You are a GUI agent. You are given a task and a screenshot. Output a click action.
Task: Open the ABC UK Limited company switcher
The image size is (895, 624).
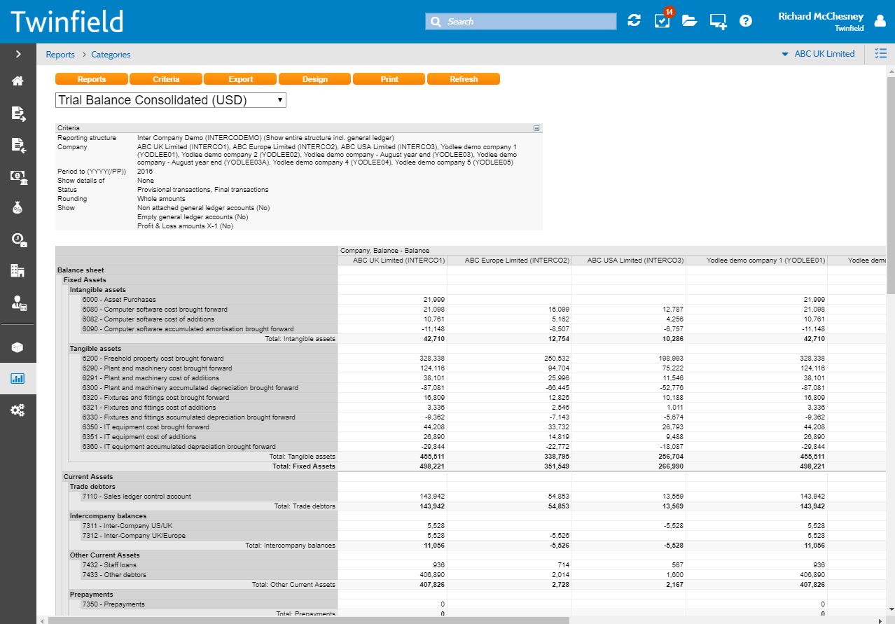[x=818, y=54]
